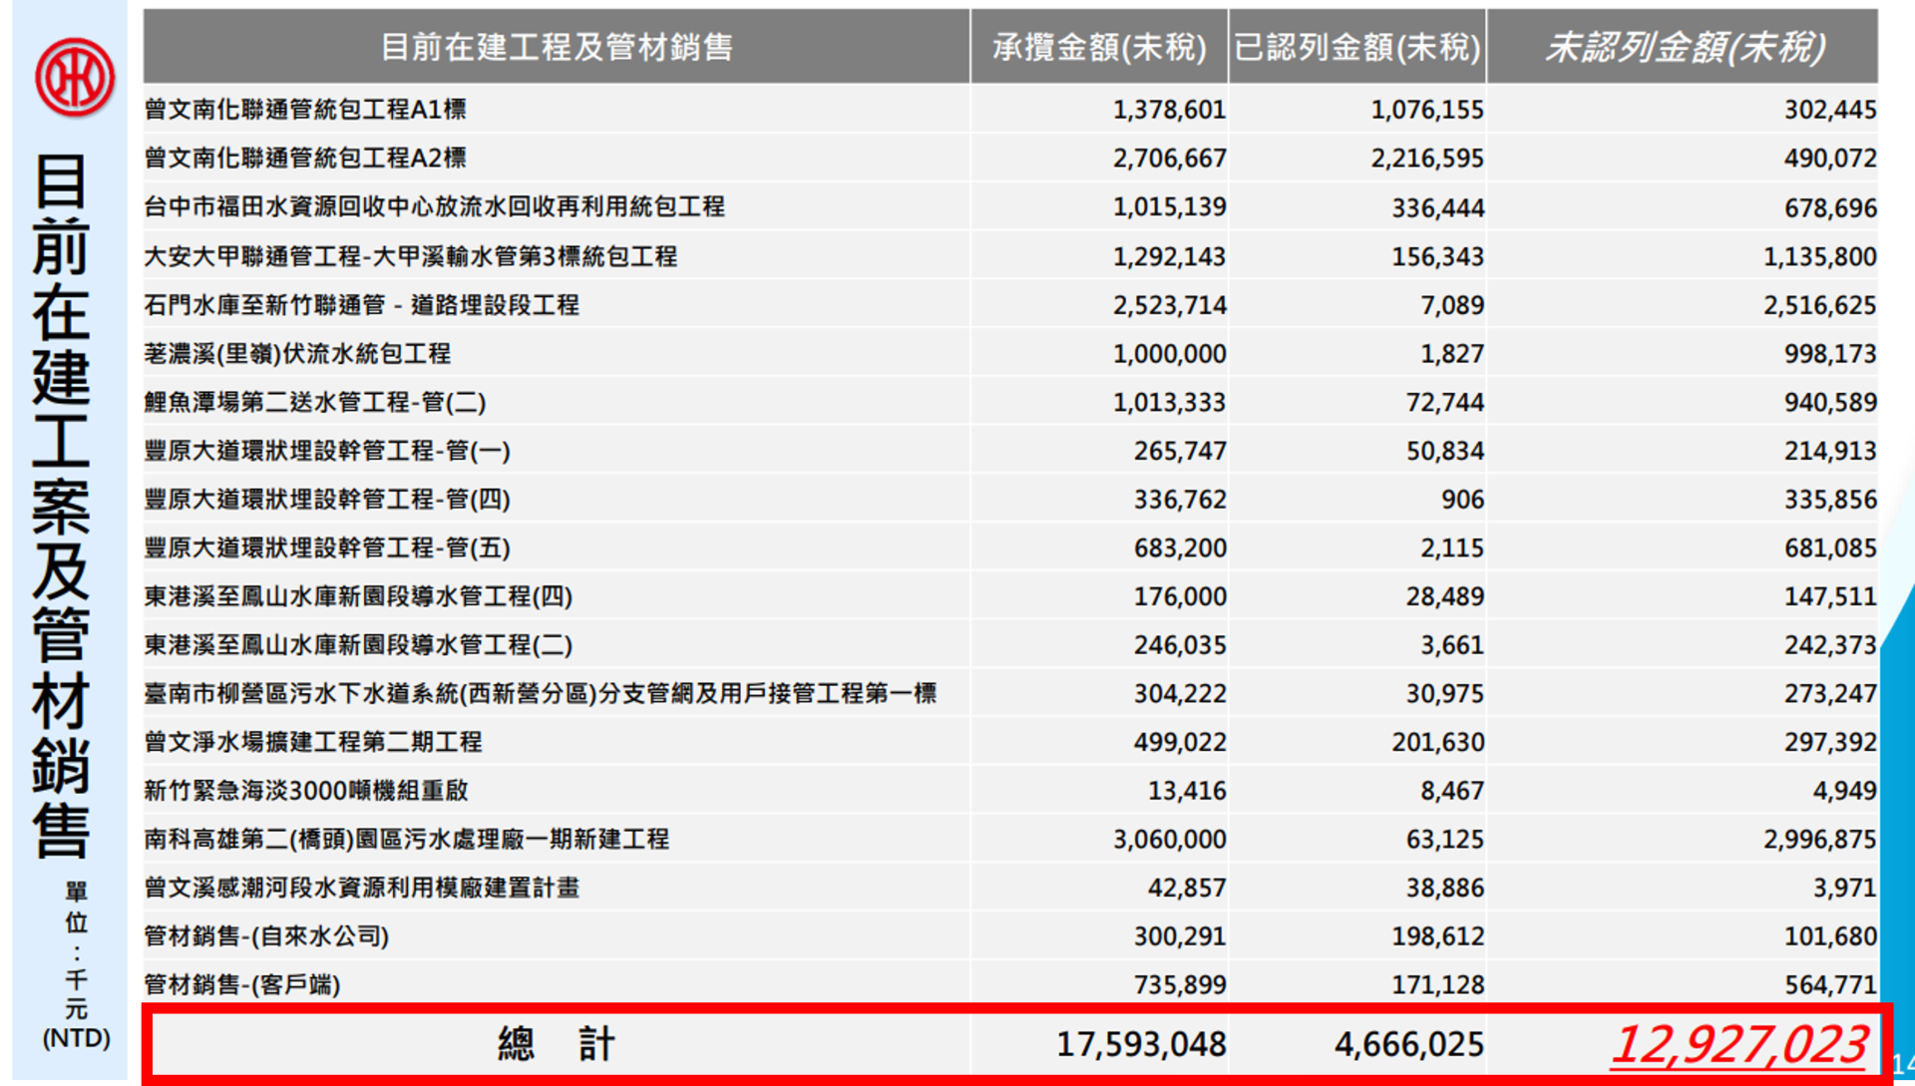Select the contract amount 2,523,714
The image size is (1915, 1086).
pyautogui.click(x=1169, y=305)
